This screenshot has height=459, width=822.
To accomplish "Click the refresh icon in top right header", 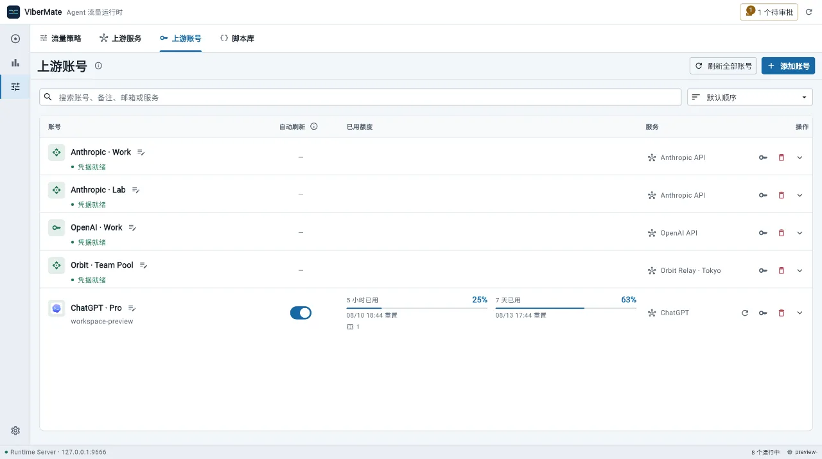I will (x=809, y=12).
